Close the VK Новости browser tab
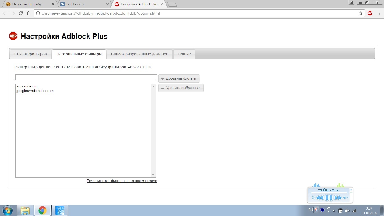384x216 pixels. pos(107,4)
